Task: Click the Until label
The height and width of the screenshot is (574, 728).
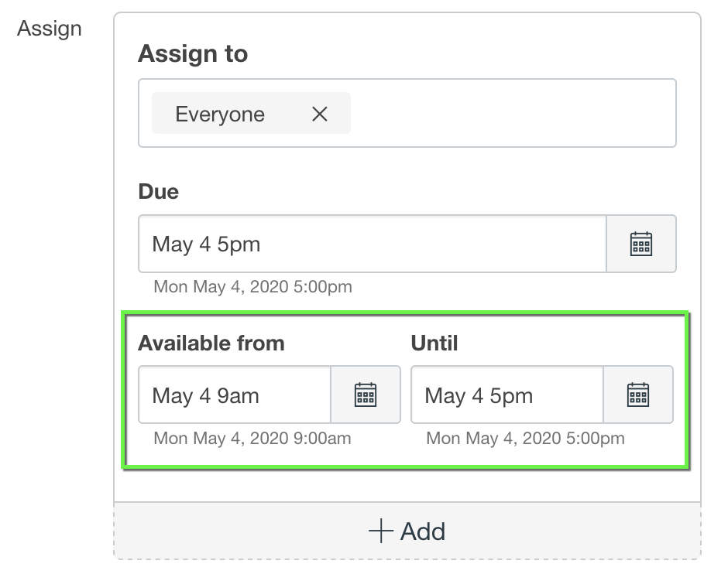Action: [434, 343]
